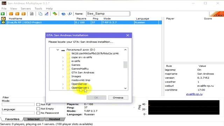Click the Refresh Server toolbar icon
The width and height of the screenshot is (224, 126).
pyautogui.click(x=23, y=14)
